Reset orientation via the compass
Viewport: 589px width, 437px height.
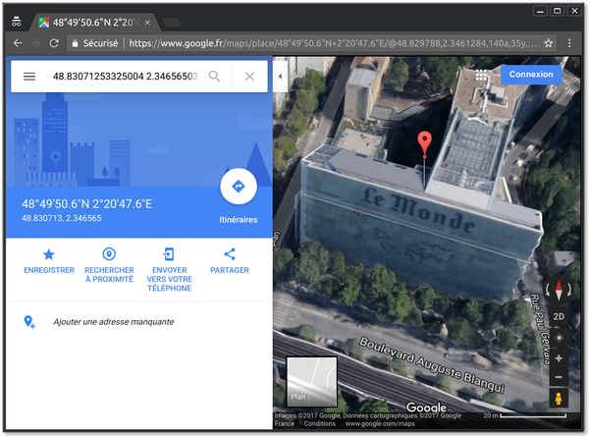pos(559,291)
